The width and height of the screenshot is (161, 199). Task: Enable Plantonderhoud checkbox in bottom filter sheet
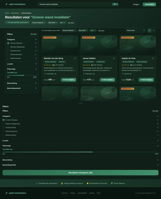[4, 131]
